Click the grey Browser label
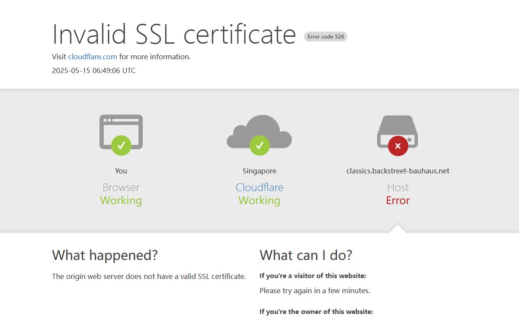This screenshot has width=519, height=320. [121, 187]
